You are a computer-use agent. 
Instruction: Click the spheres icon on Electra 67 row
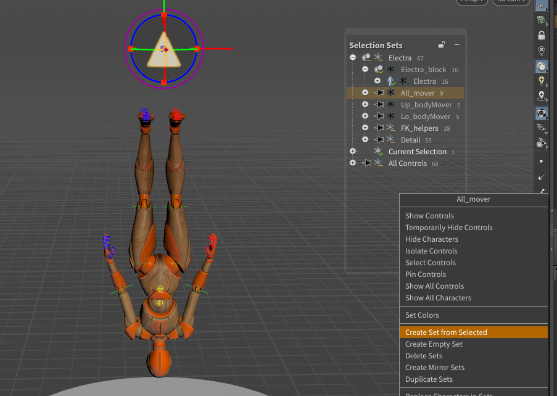[366, 57]
